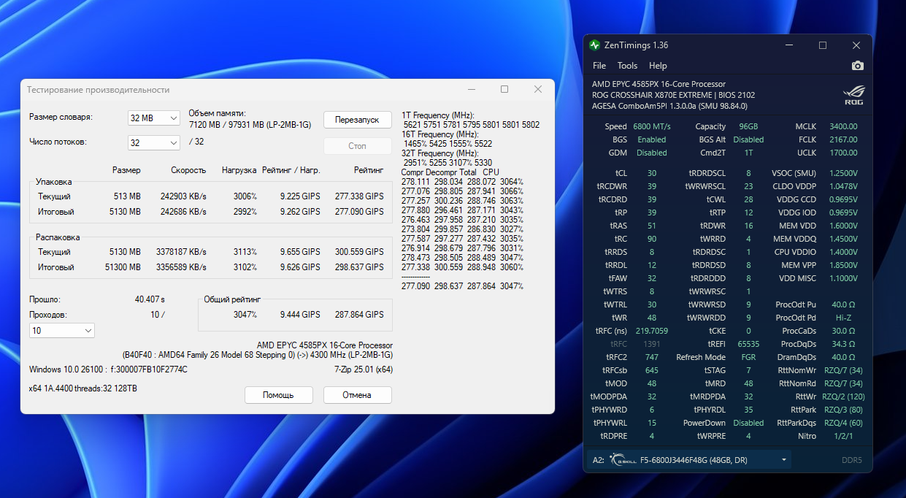Click the Windows 10.0 26100 version line
906x498 pixels.
[108, 369]
